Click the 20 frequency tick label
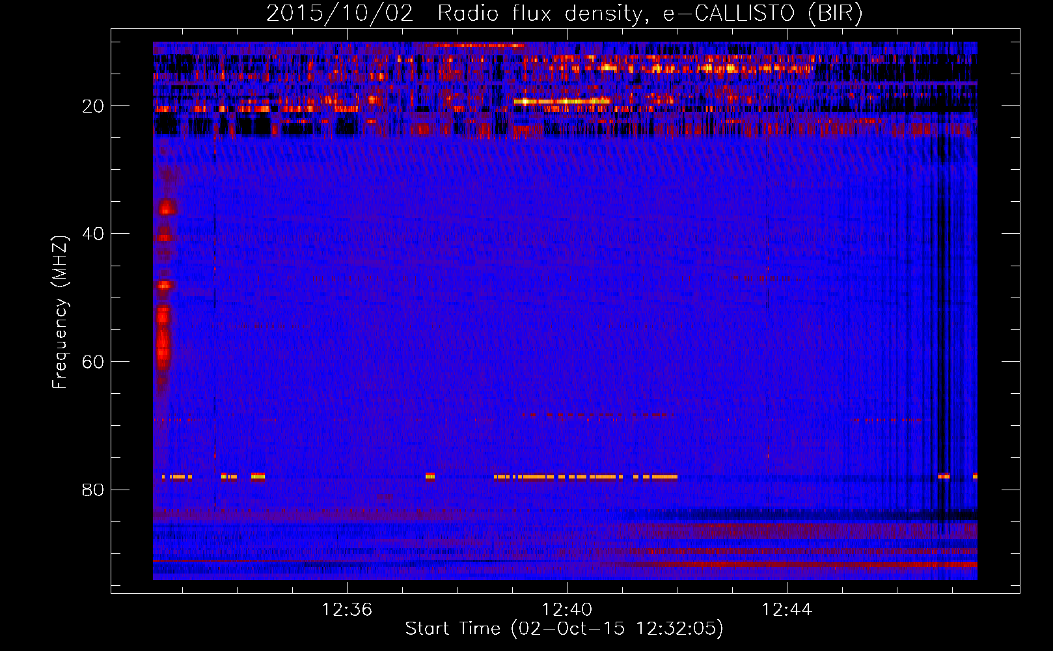 93,106
